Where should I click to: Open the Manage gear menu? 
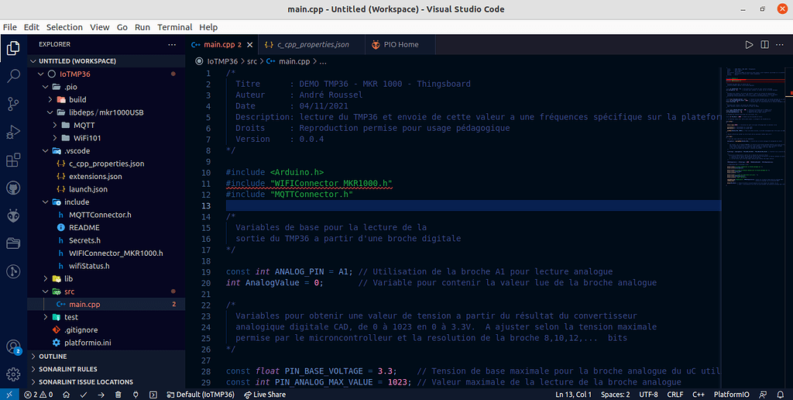(x=13, y=374)
